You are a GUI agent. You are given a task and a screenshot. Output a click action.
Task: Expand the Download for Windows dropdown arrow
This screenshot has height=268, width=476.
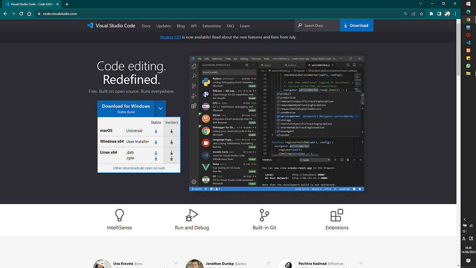point(160,108)
